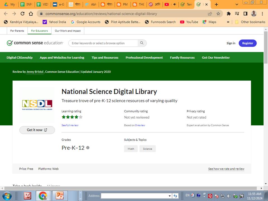Open Apps and Websites for Learning menu
The image size is (268, 201).
[62, 58]
